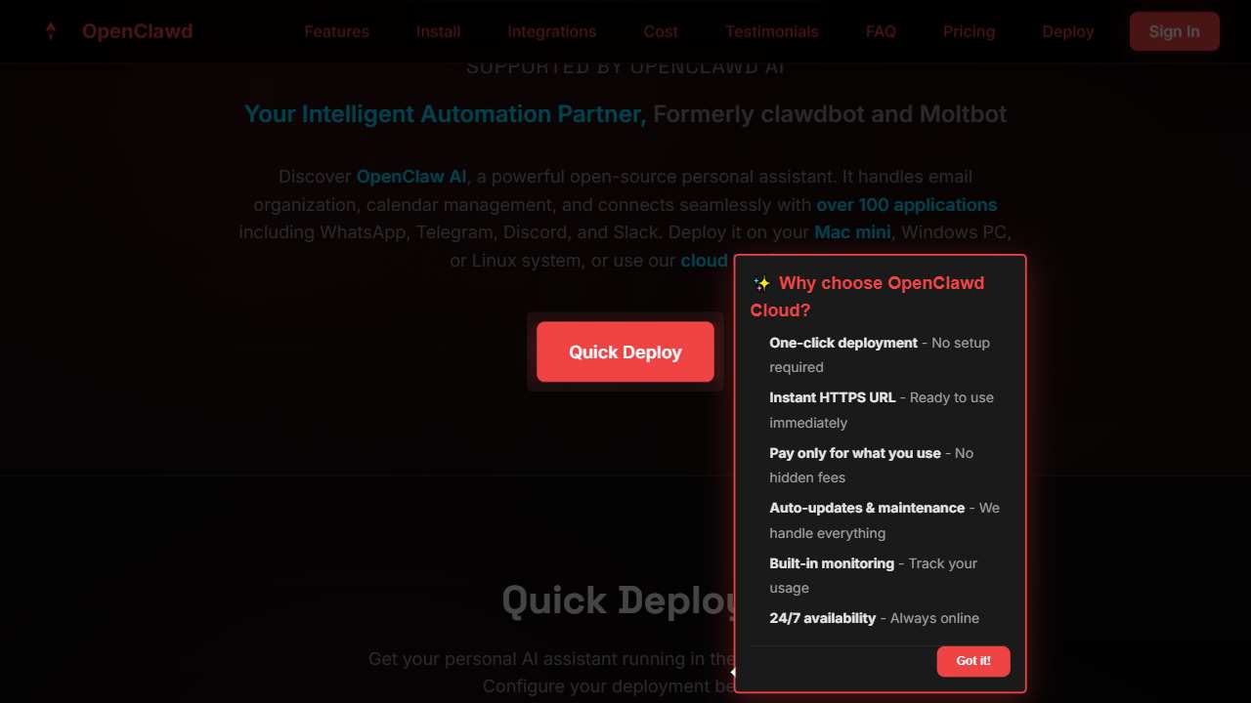Open the Testimonials section

(x=771, y=31)
